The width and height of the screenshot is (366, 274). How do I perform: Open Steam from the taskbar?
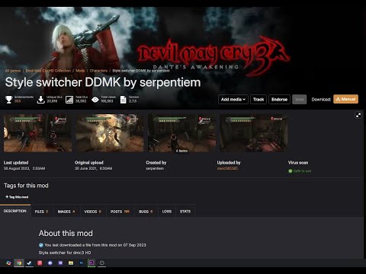coord(29,263)
